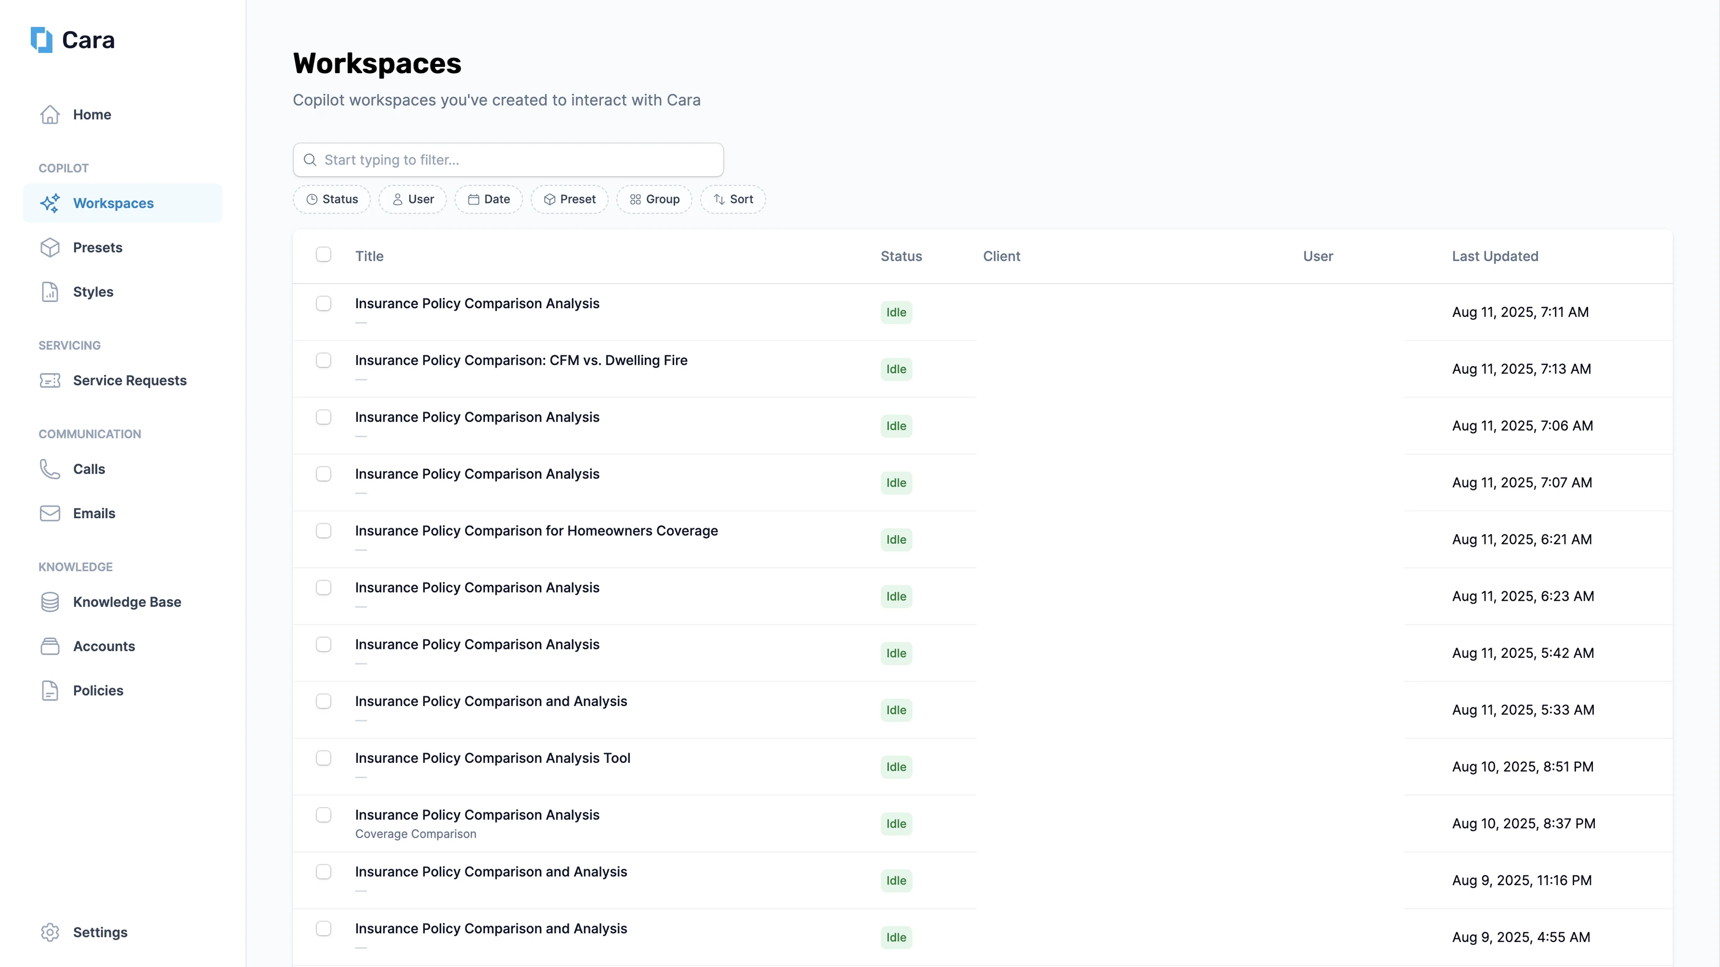
Task: Open the Home menu item
Action: click(x=123, y=114)
